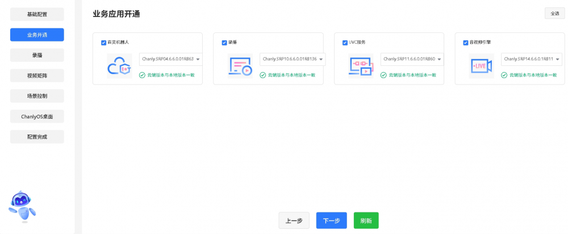Click the blue 下一步 button
The height and width of the screenshot is (234, 568).
tap(331, 220)
